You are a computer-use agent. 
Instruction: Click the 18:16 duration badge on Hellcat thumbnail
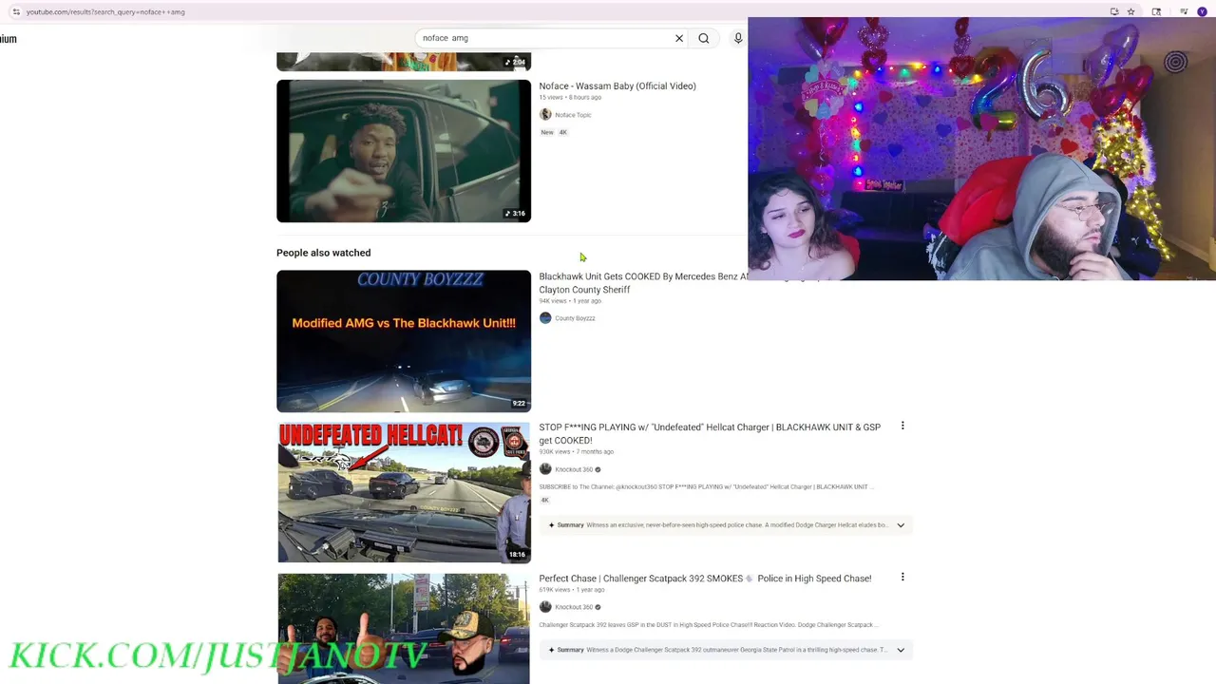point(517,555)
